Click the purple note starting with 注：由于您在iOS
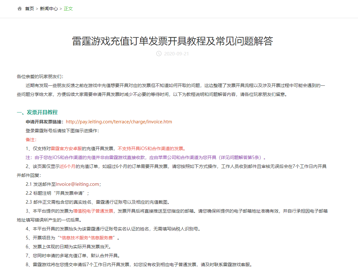 point(146,158)
